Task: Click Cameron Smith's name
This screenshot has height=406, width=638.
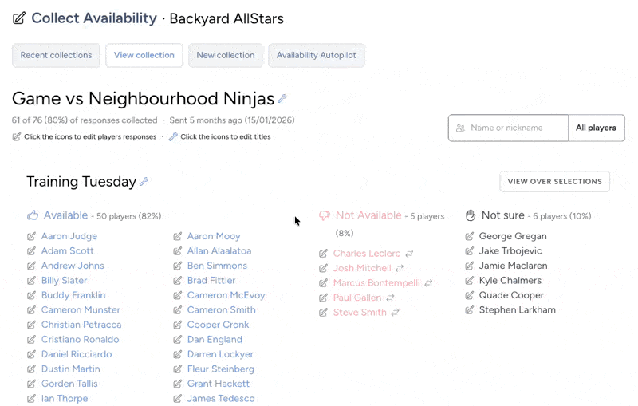Action: (x=222, y=310)
